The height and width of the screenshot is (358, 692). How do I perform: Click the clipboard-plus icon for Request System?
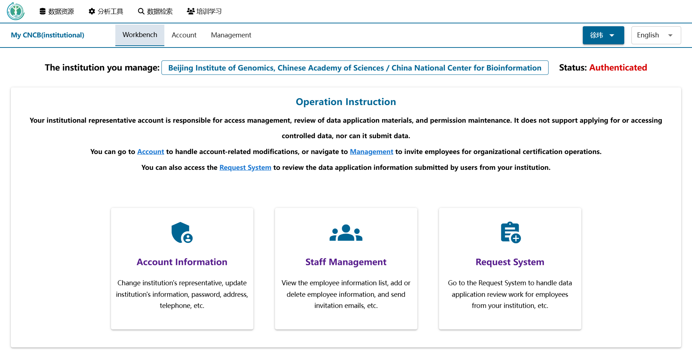pyautogui.click(x=511, y=232)
